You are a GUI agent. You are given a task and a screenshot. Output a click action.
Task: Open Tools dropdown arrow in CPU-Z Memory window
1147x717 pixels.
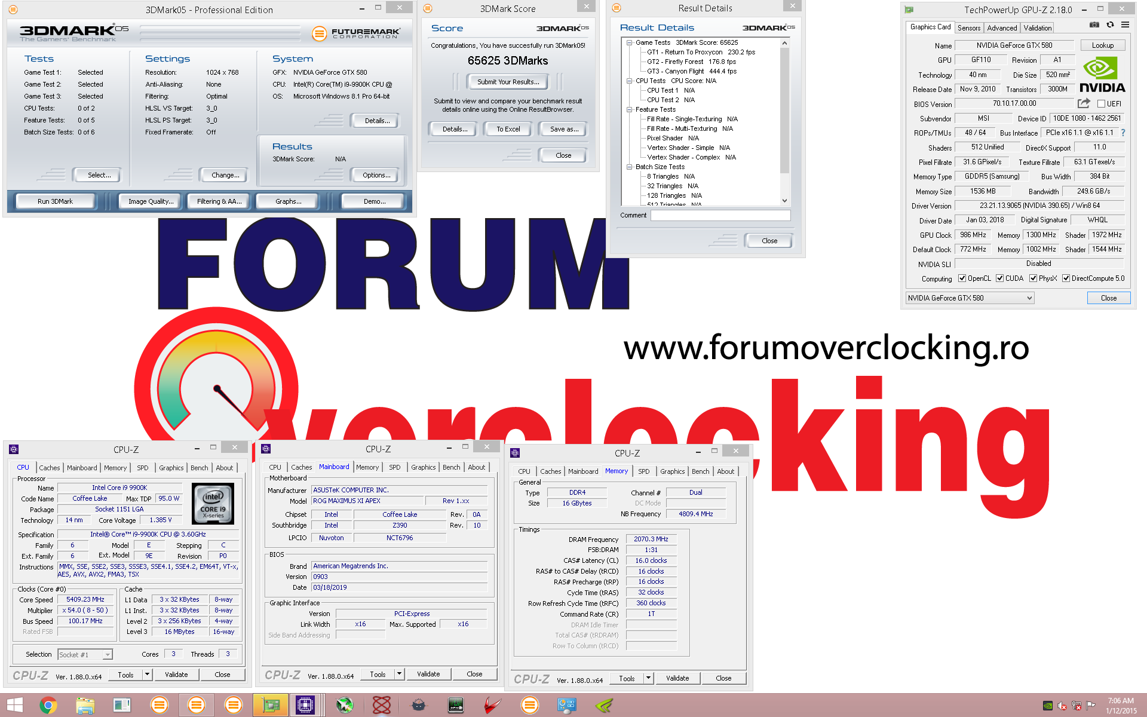coord(648,678)
